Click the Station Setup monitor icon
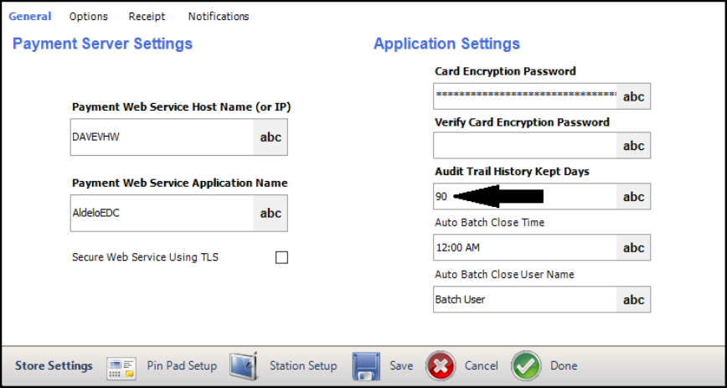The width and height of the screenshot is (727, 388). pos(244,366)
